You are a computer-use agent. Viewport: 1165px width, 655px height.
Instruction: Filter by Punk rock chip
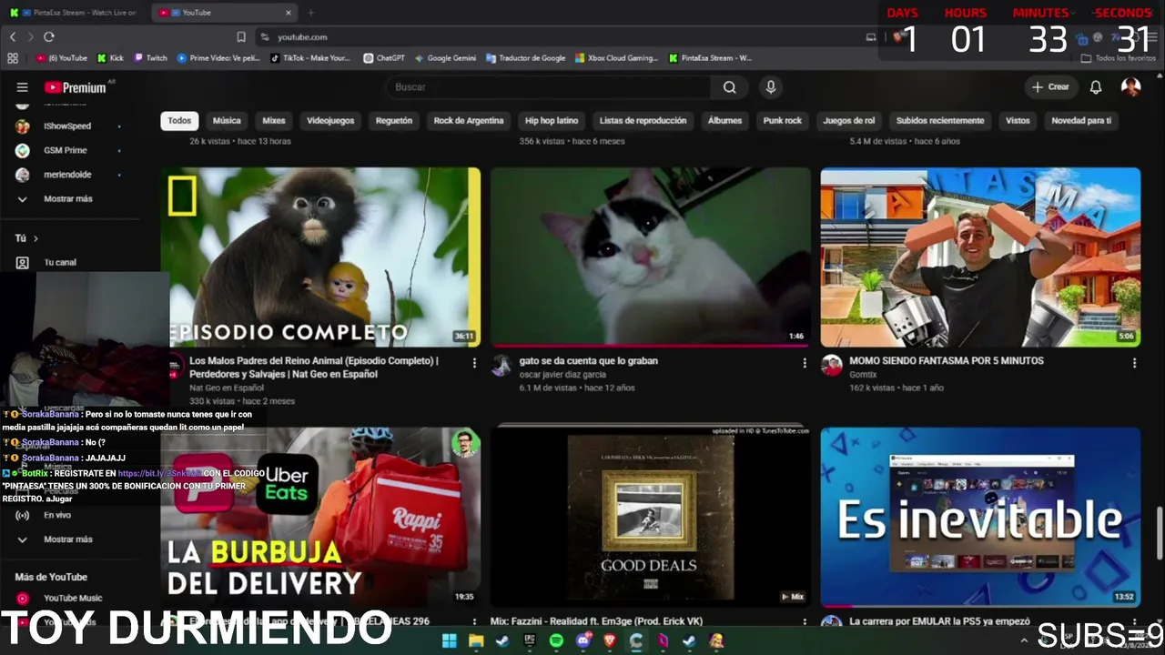(783, 120)
